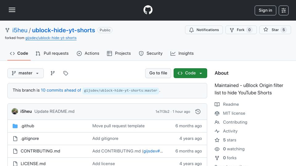Screen dimensions: 296x166
Task: Open the Move pull request template commit
Action: click(118, 126)
